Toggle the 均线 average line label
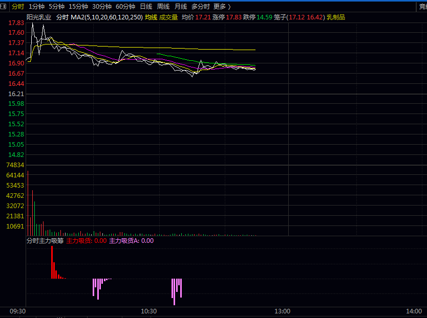This screenshot has height=318, width=427. point(151,17)
